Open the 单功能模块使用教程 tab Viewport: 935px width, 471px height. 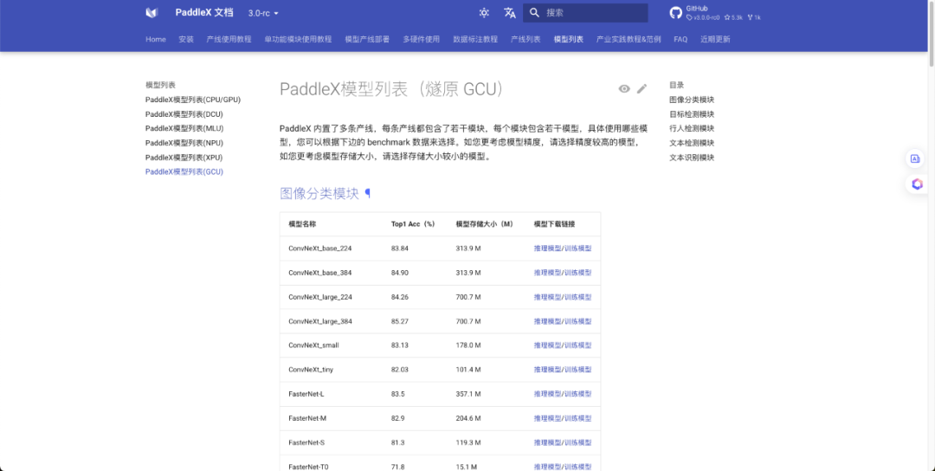pos(298,39)
